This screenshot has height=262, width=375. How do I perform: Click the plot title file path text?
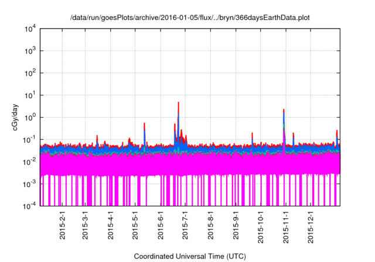pos(190,18)
